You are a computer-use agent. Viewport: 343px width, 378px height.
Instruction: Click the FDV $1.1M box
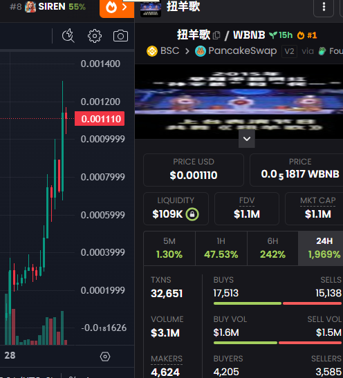(x=247, y=209)
